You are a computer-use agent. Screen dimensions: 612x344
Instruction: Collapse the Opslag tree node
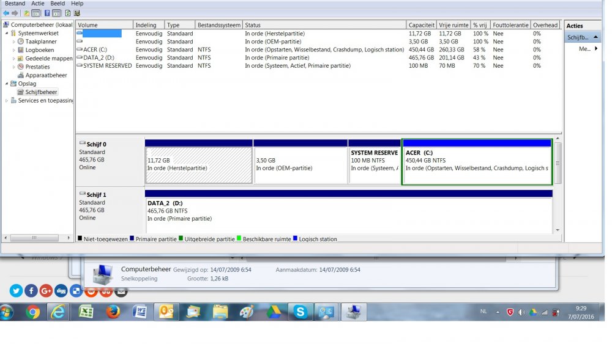coord(7,84)
